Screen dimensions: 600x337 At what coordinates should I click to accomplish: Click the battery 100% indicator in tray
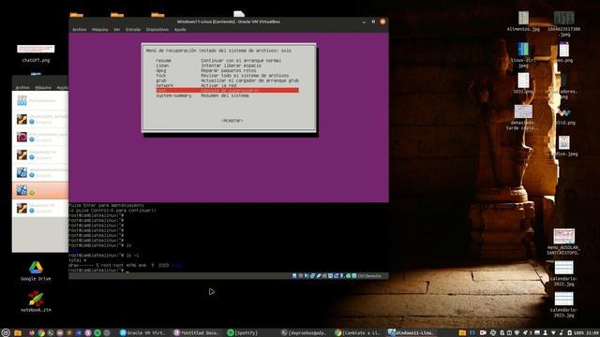pyautogui.click(x=576, y=333)
